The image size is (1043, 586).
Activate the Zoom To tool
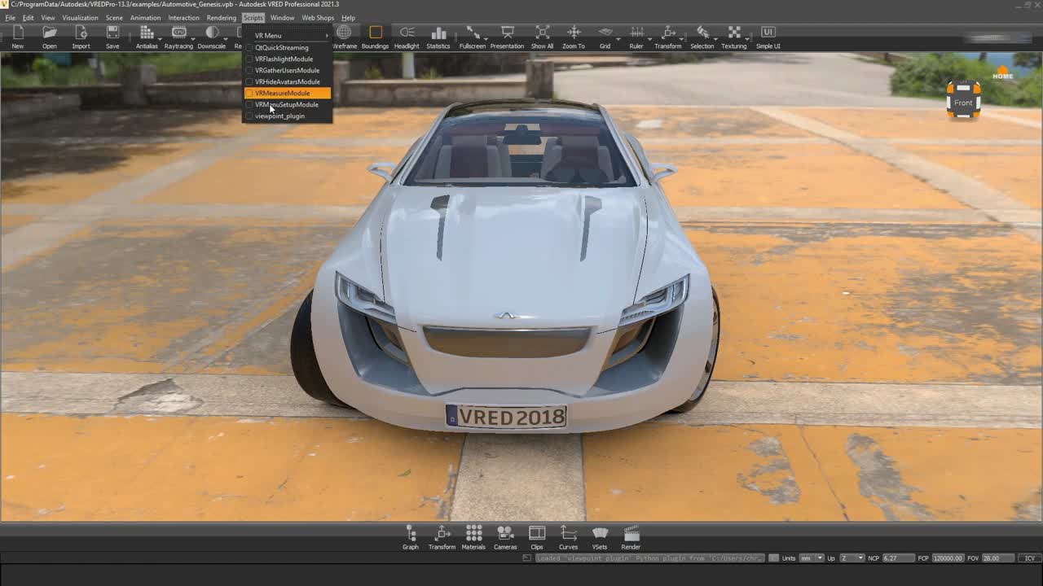574,37
